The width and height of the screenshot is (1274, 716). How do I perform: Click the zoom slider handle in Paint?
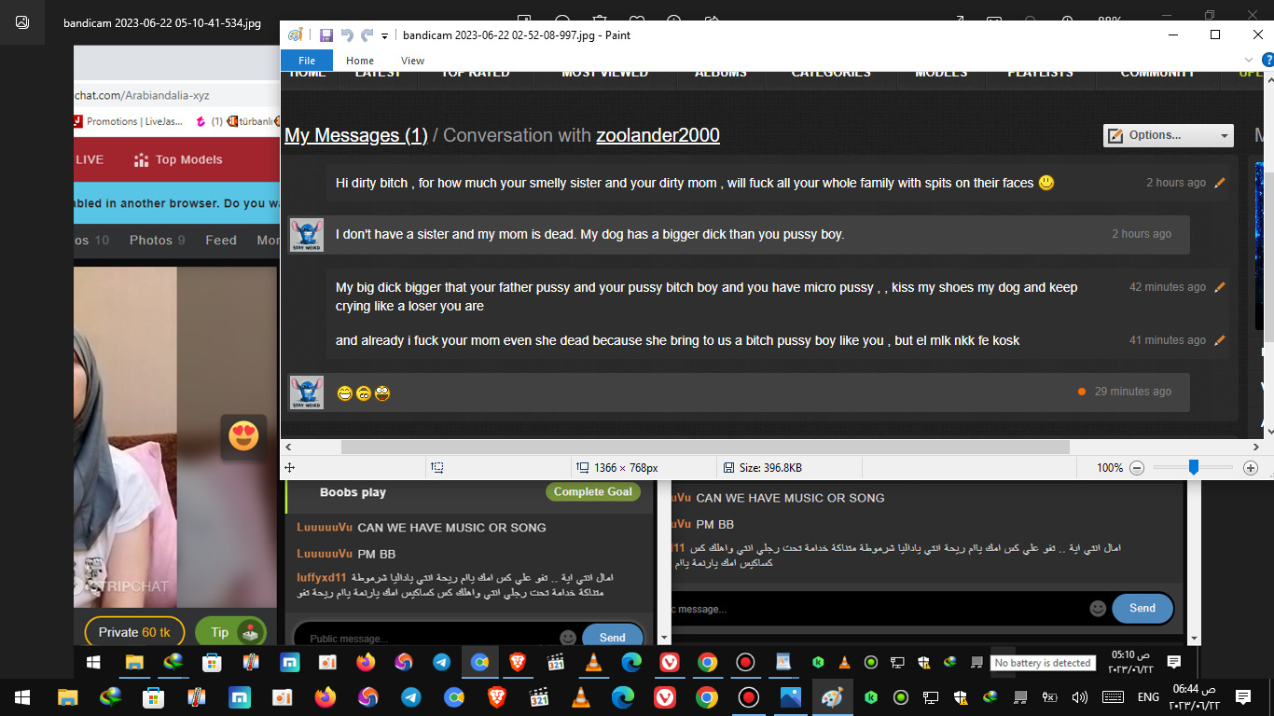1193,468
